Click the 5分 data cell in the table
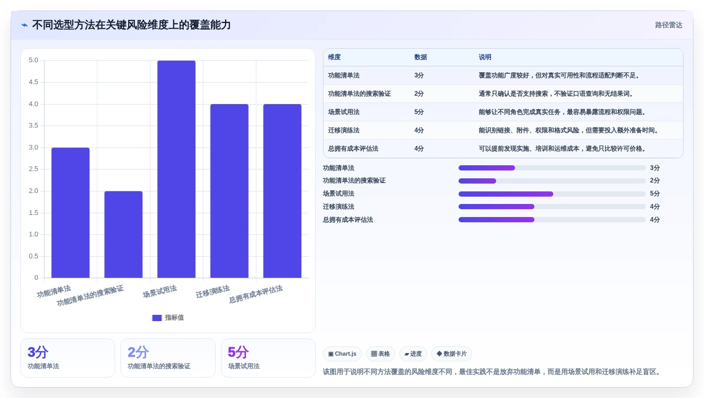 pos(419,112)
